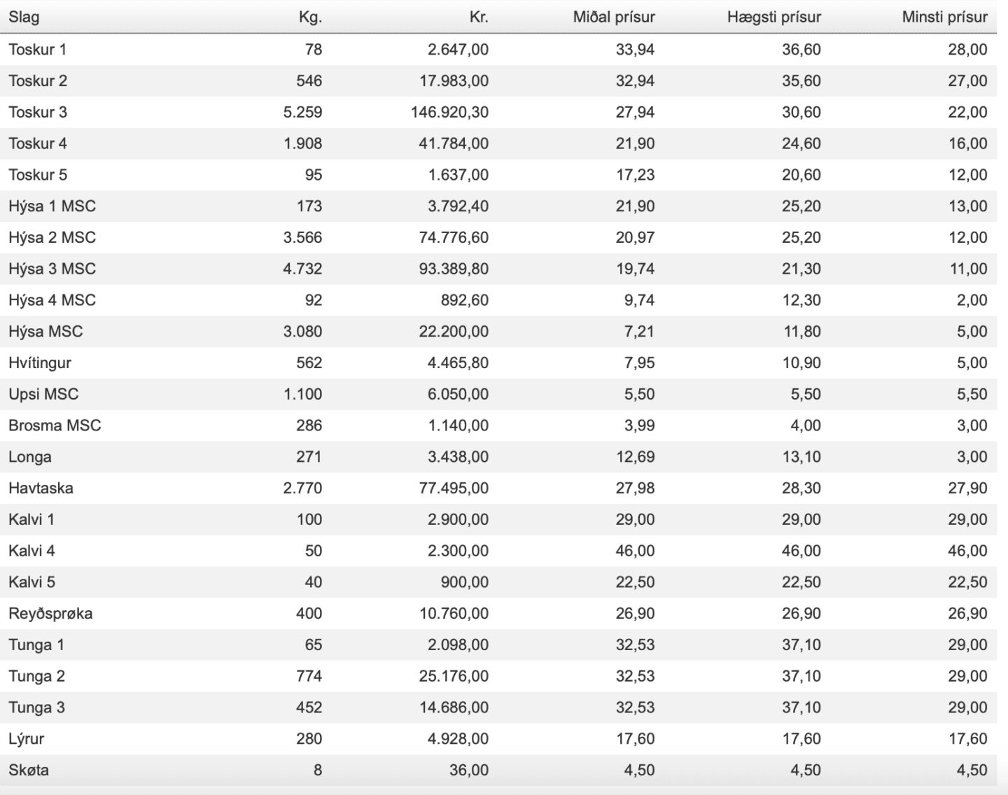The width and height of the screenshot is (1008, 795).
Task: Click the Brosma MSC row label
Action: pos(55,425)
